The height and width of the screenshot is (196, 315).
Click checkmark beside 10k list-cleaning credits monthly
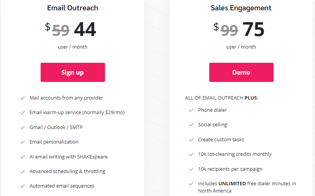[x=191, y=154]
